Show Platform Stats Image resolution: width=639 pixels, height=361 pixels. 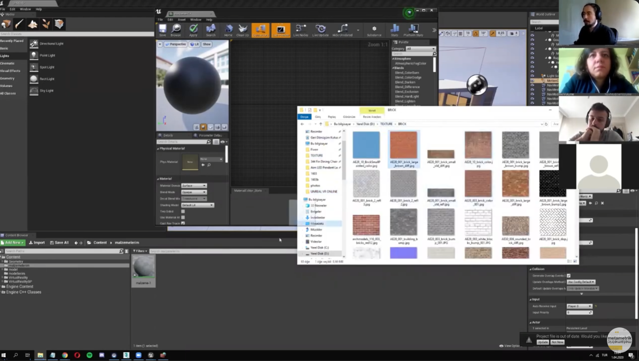[x=413, y=30]
